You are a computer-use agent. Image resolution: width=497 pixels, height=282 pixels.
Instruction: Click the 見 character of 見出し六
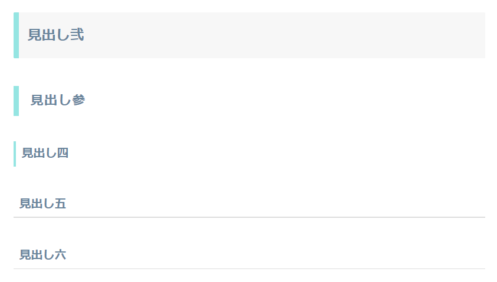pos(25,255)
